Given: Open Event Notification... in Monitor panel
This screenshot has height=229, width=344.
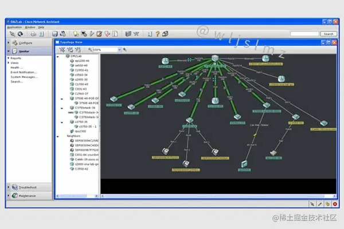Looking at the screenshot, I should coord(24,72).
